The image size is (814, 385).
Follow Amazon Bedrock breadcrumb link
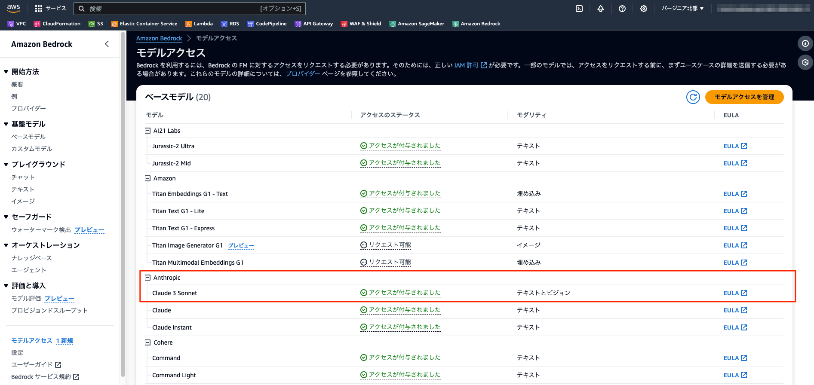[x=159, y=38]
